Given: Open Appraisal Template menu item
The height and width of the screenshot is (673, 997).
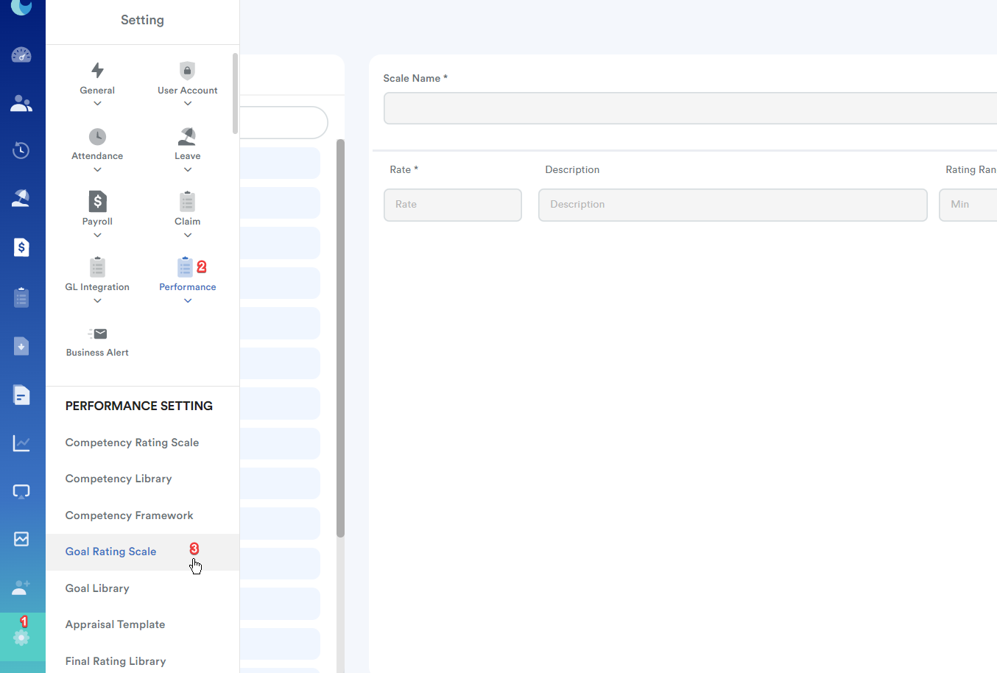Looking at the screenshot, I should (116, 624).
